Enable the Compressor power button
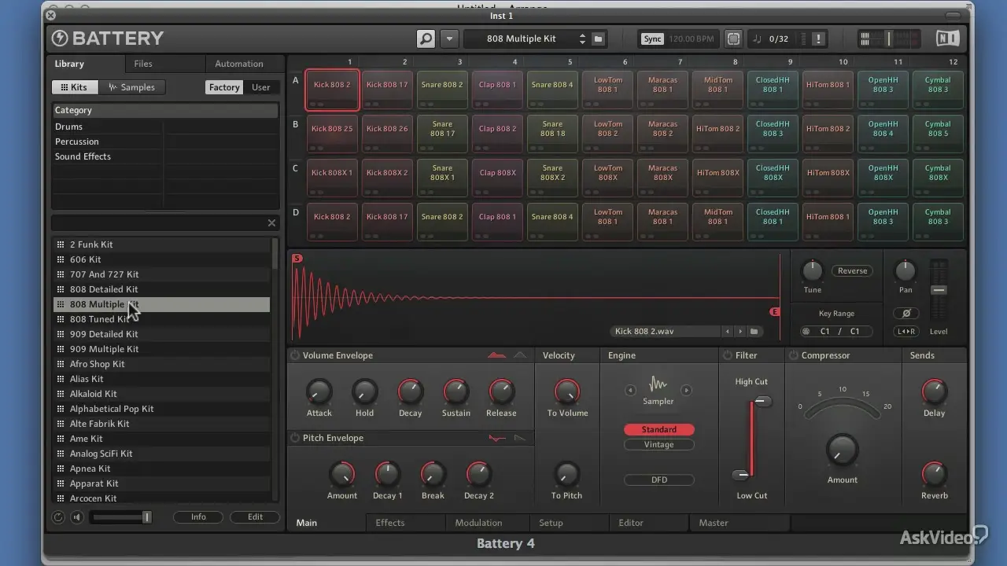Viewport: 1007px width, 566px height. point(793,355)
